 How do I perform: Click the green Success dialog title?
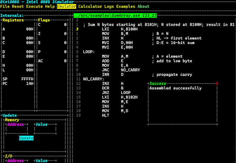[158, 84]
